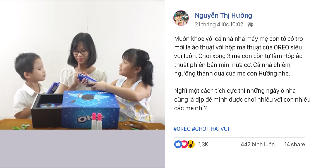Click the post text starting with Muốn khoe
The width and height of the screenshot is (316, 168).
click(x=238, y=56)
